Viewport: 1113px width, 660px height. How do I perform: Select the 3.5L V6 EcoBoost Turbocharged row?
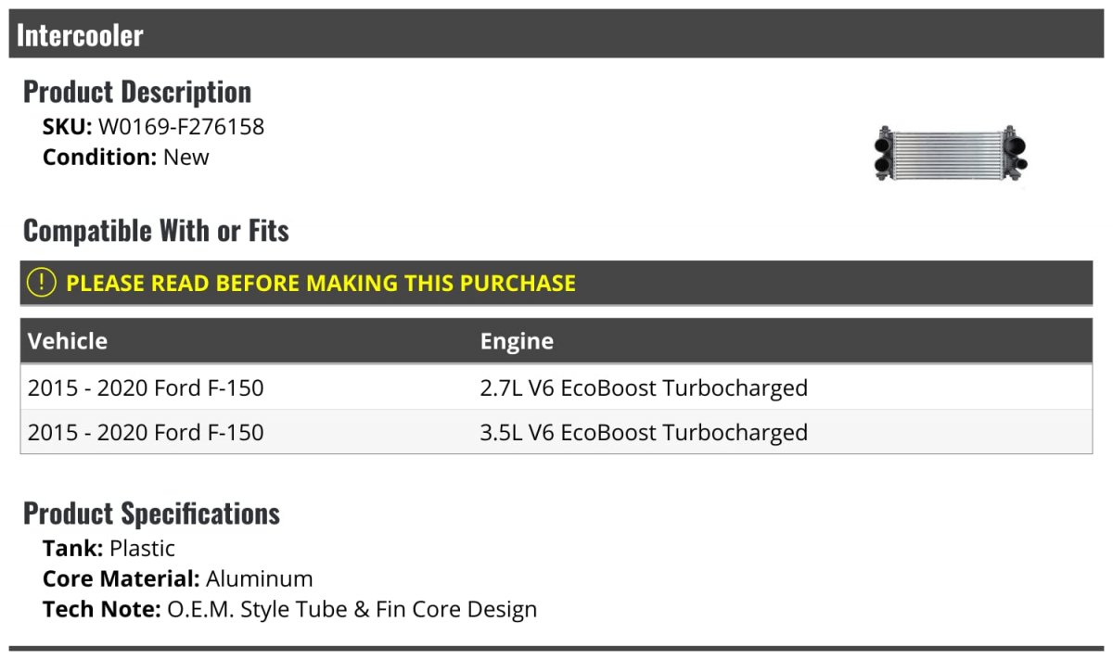coord(556,432)
